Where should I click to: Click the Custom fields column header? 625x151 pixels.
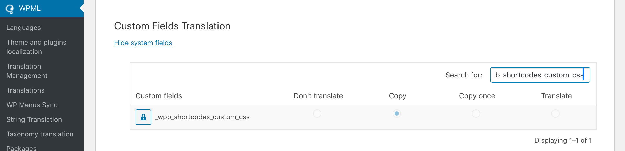pos(159,96)
